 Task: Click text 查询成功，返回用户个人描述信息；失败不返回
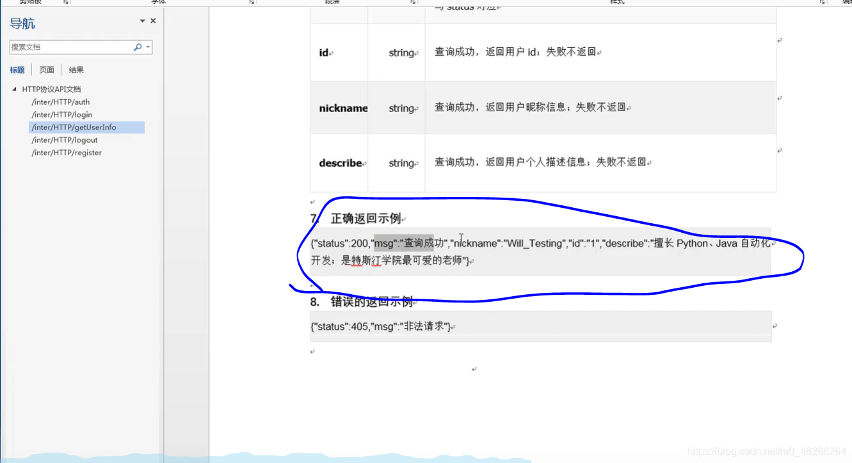[541, 162]
